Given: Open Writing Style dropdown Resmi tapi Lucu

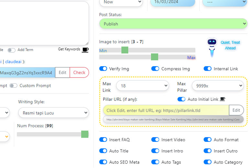Looking at the screenshot, I should pyautogui.click(x=53, y=113).
